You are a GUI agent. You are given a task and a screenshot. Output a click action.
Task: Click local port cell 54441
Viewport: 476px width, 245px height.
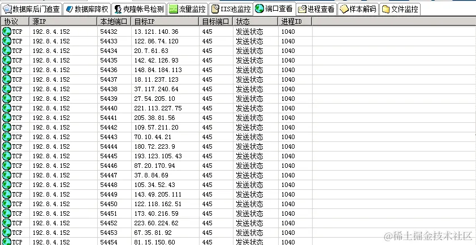(109, 118)
